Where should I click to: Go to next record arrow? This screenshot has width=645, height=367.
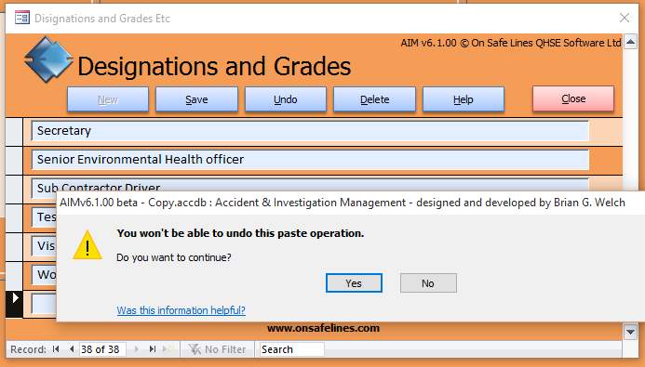(137, 349)
